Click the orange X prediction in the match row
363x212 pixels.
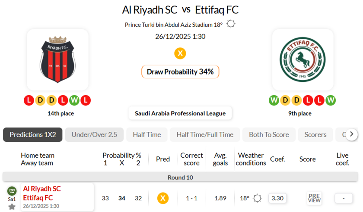tap(163, 198)
